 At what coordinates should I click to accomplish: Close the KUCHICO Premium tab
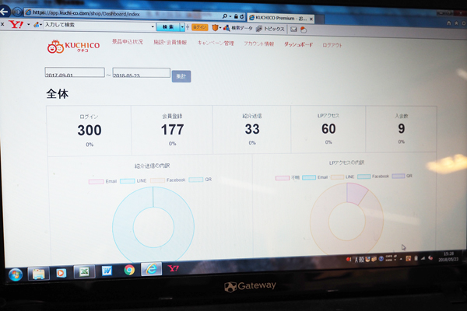click(311, 19)
